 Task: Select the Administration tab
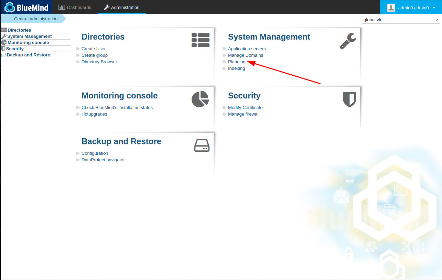(x=122, y=7)
